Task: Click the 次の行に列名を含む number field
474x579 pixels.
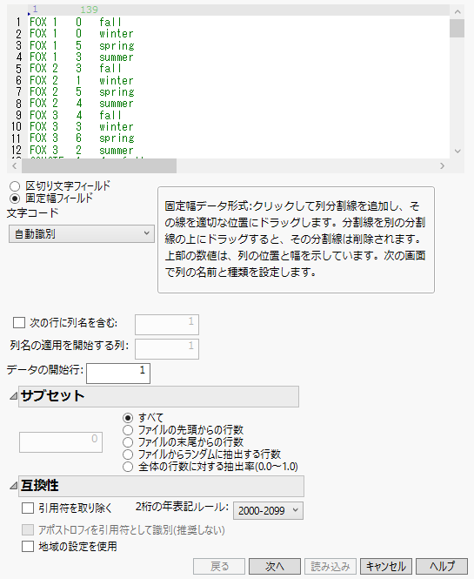Action: click(x=167, y=325)
